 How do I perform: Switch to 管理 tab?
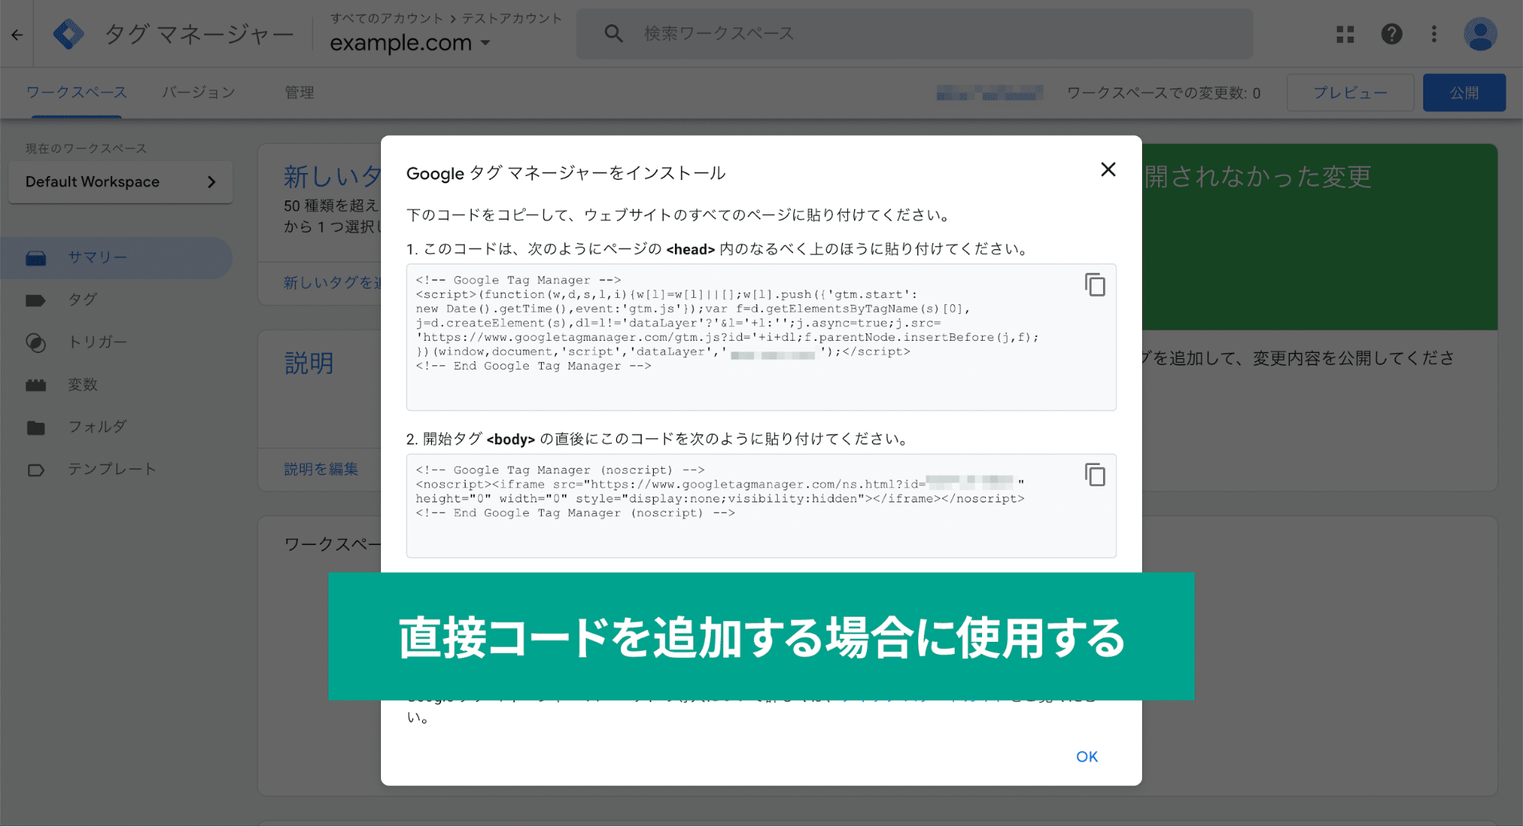click(x=299, y=91)
